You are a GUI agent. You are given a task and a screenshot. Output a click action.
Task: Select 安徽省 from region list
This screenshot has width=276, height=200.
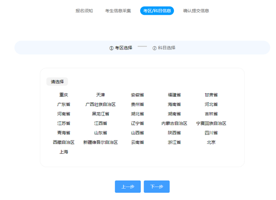[137, 95]
